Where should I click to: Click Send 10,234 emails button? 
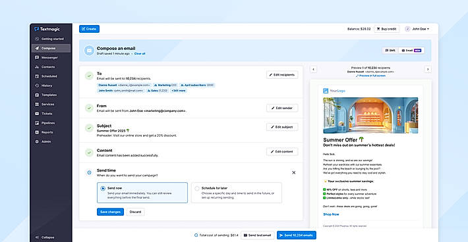pos(297,235)
